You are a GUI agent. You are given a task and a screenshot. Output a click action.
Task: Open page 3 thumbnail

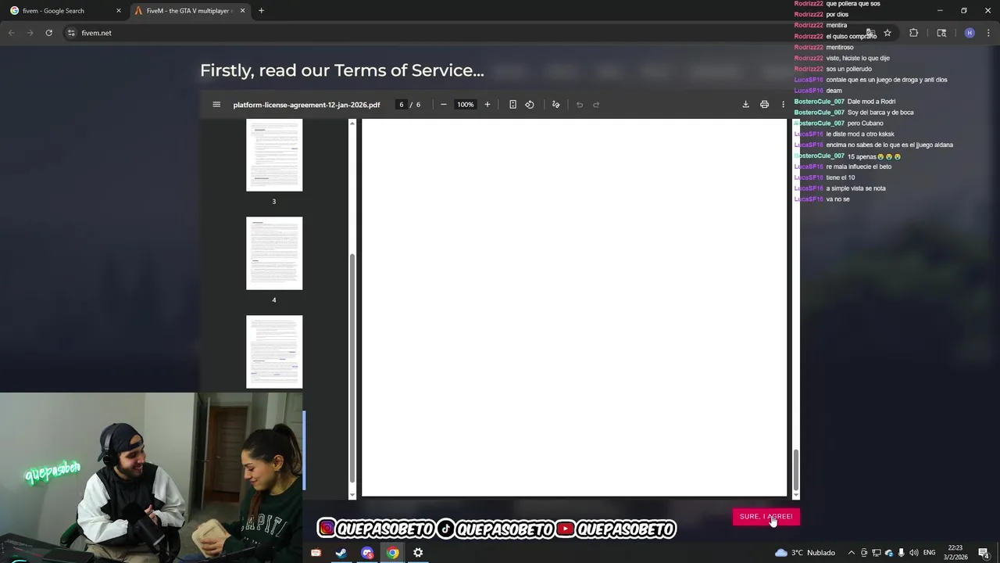pyautogui.click(x=274, y=155)
